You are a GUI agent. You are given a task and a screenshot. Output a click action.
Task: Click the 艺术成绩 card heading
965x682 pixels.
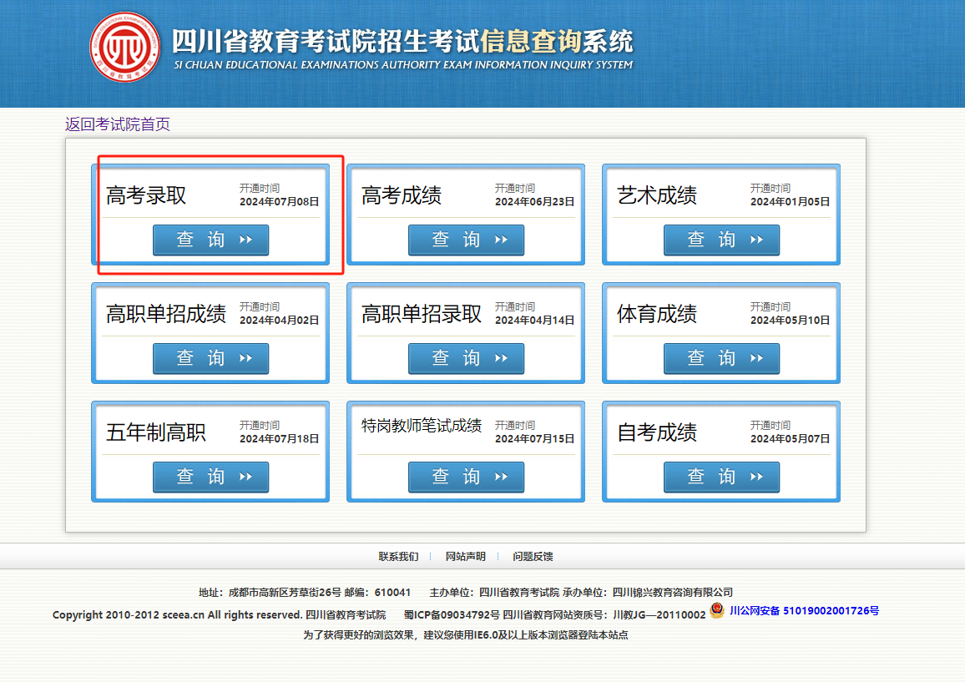point(657,196)
